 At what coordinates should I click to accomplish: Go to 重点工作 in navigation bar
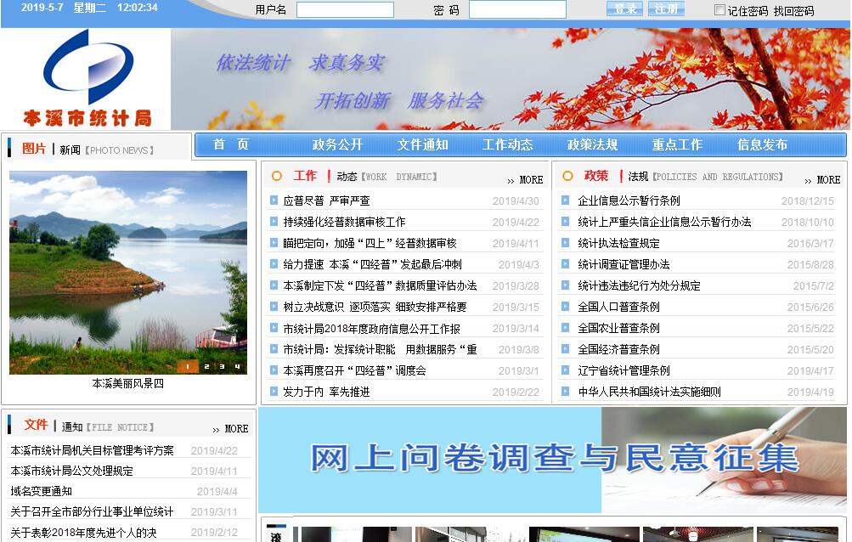pyautogui.click(x=677, y=144)
